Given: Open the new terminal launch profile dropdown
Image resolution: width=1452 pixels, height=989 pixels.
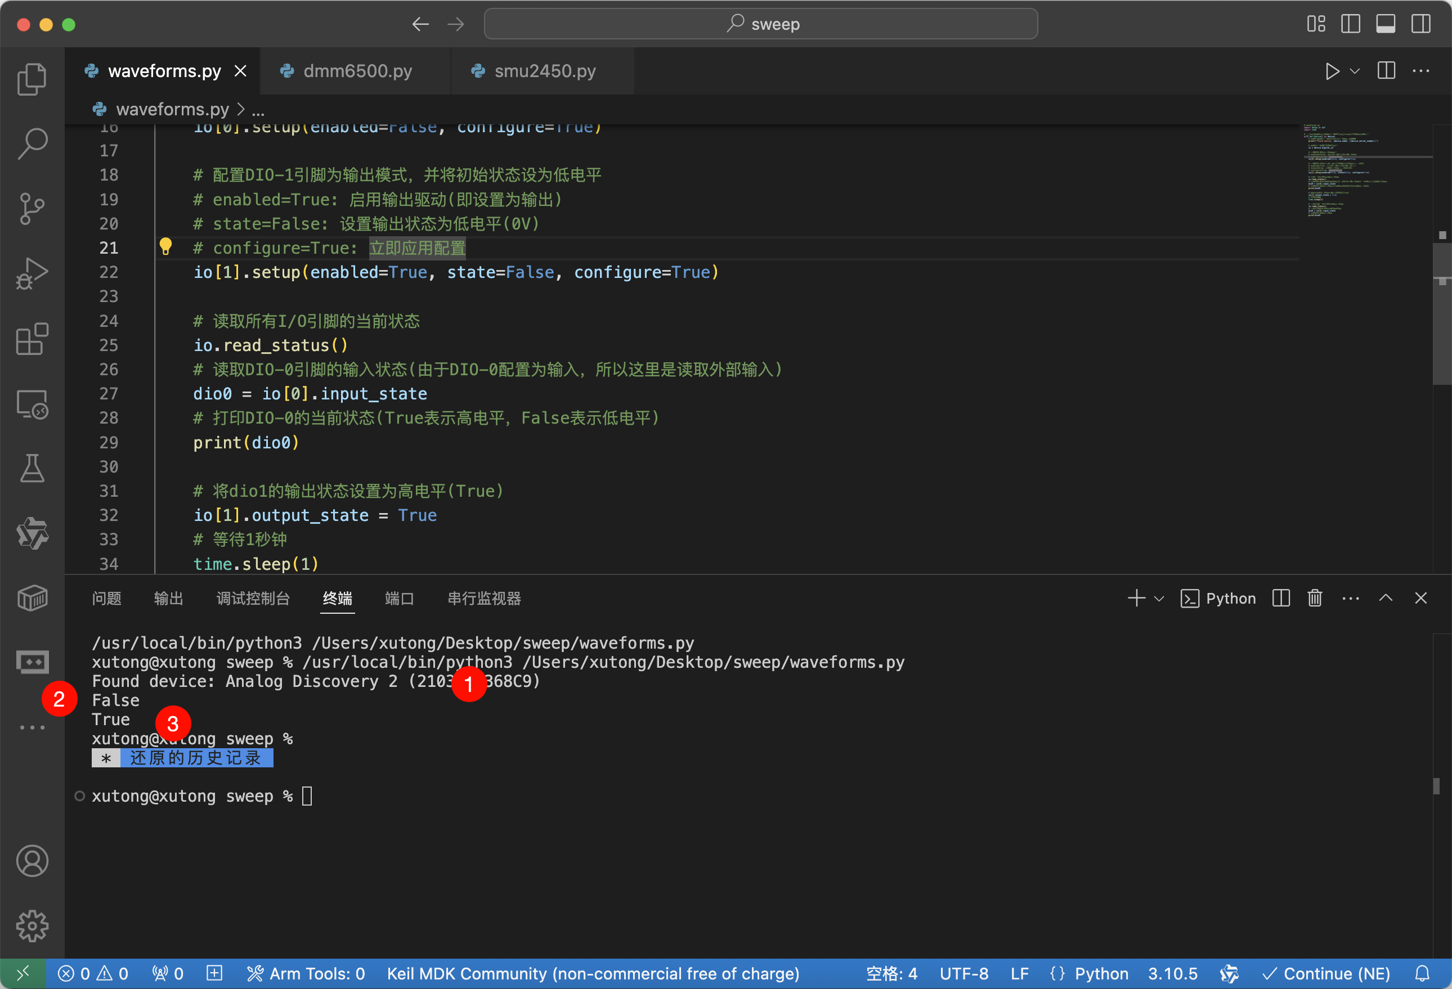Looking at the screenshot, I should click(x=1159, y=598).
